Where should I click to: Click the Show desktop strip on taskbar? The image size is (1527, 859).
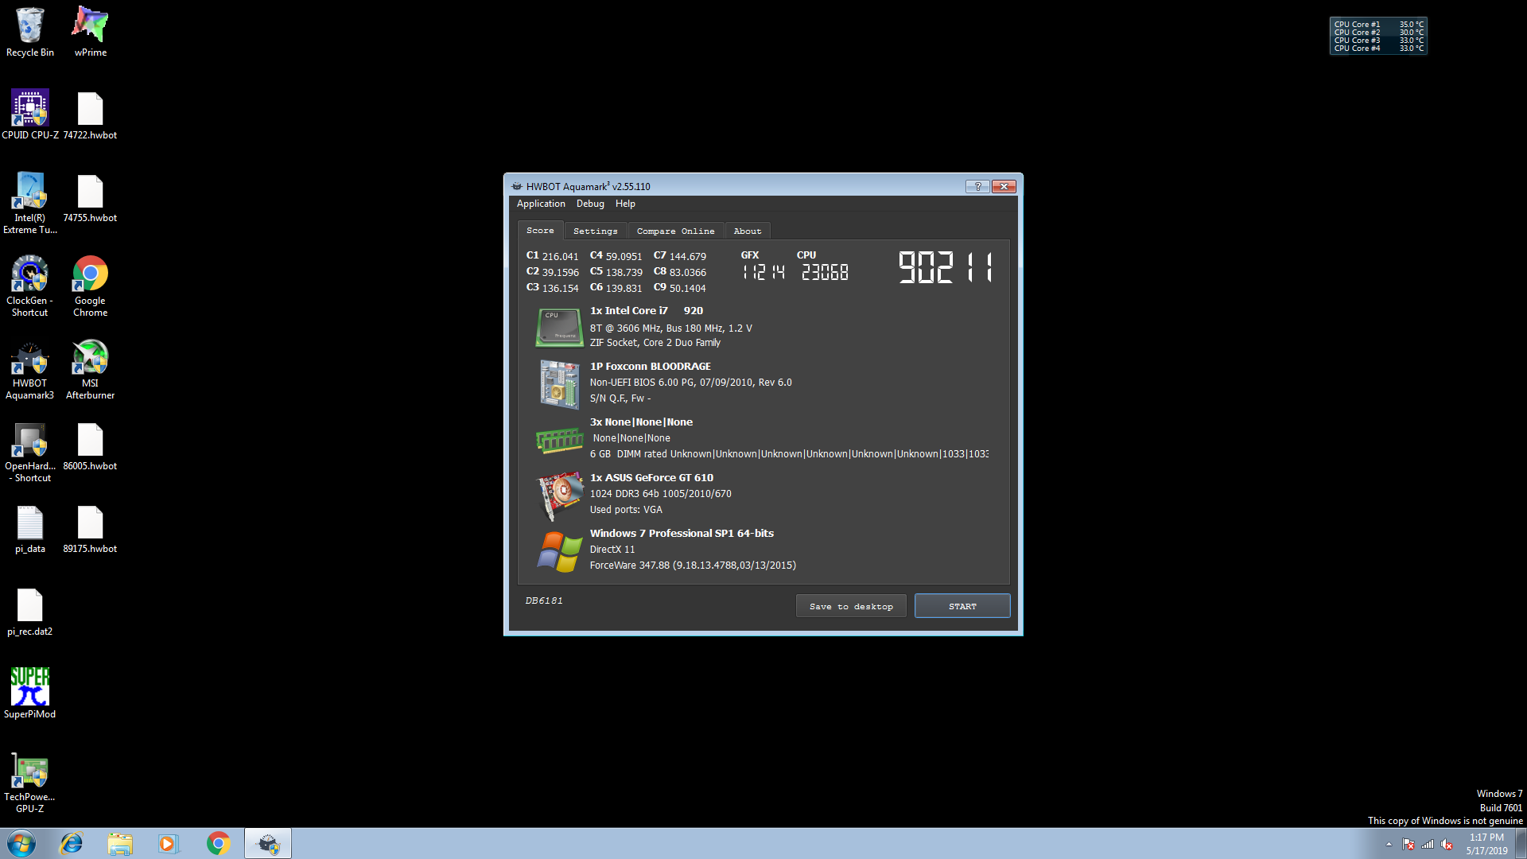1521,843
